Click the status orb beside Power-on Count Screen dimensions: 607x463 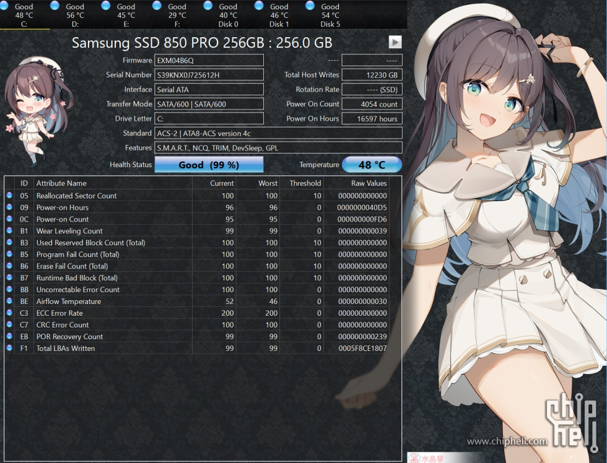pyautogui.click(x=9, y=219)
